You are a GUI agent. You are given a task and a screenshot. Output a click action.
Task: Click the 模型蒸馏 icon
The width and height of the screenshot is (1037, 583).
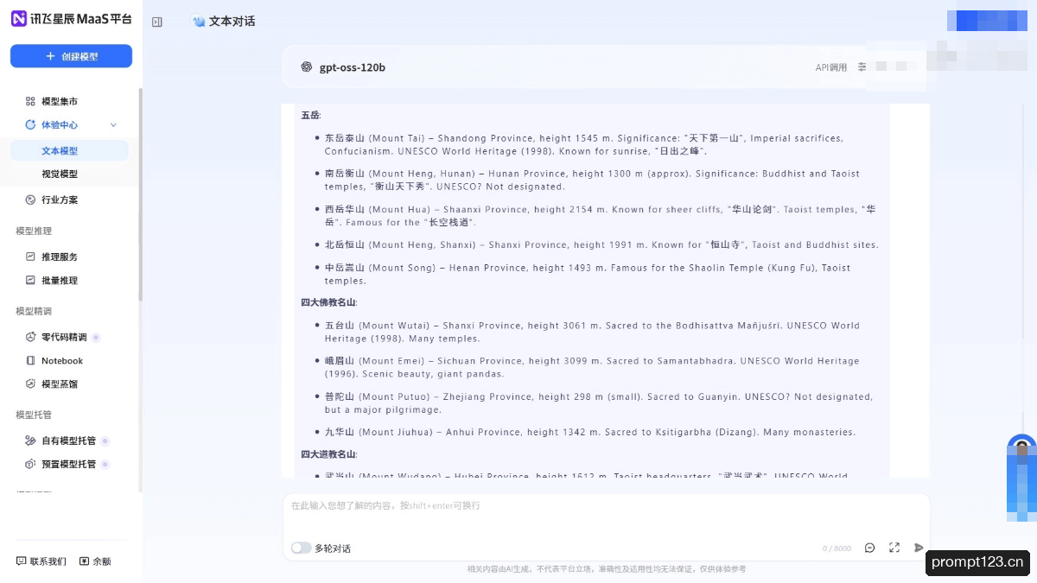pyautogui.click(x=30, y=383)
